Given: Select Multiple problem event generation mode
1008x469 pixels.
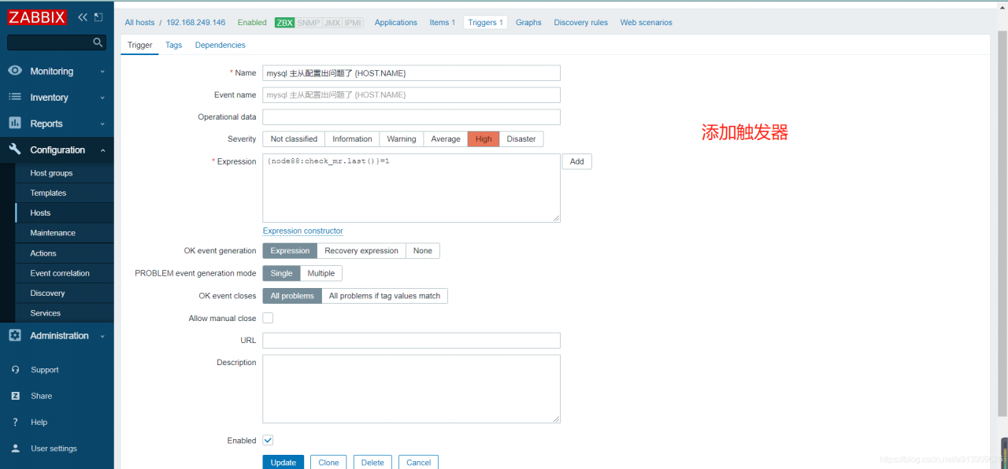Looking at the screenshot, I should (321, 274).
